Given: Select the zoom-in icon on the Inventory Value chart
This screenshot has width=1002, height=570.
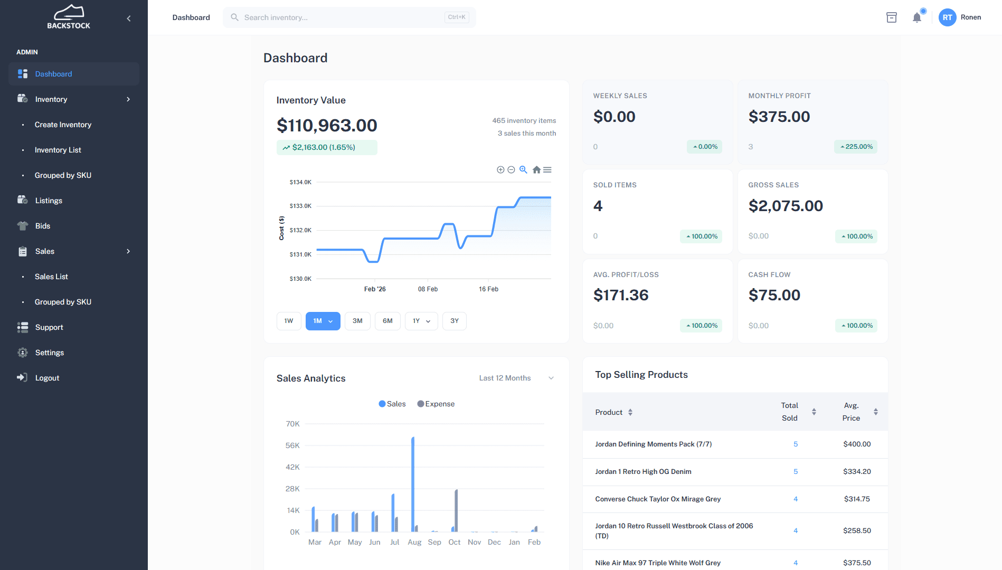Looking at the screenshot, I should pyautogui.click(x=500, y=169).
